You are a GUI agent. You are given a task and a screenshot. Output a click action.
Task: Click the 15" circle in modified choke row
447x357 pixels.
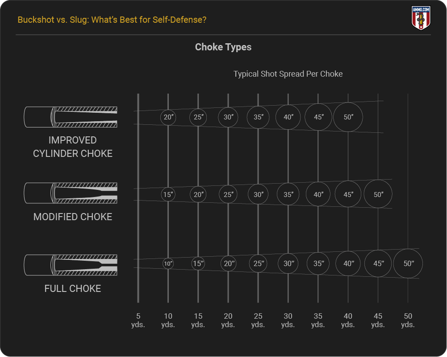point(168,195)
